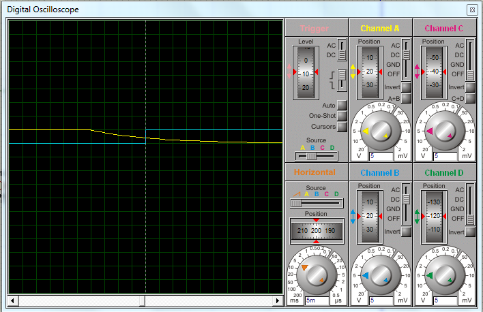Click Channel D green position arrow icon

[417, 217]
